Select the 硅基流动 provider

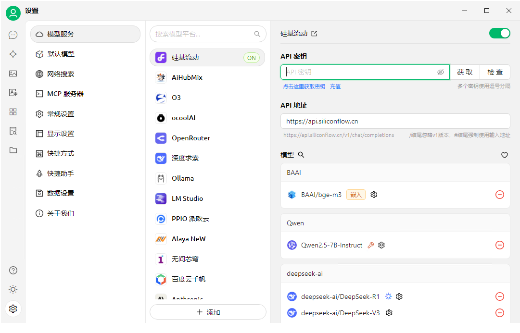(207, 57)
